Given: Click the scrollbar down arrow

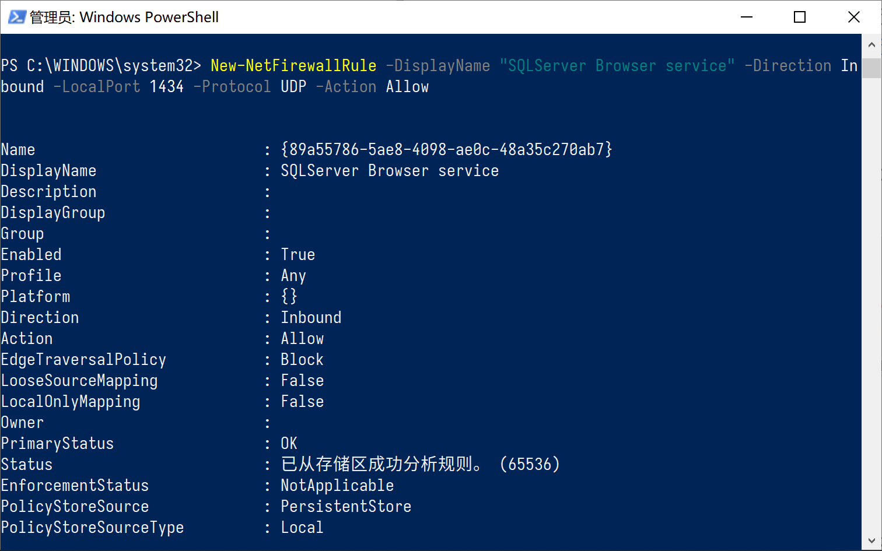Looking at the screenshot, I should click(x=871, y=541).
